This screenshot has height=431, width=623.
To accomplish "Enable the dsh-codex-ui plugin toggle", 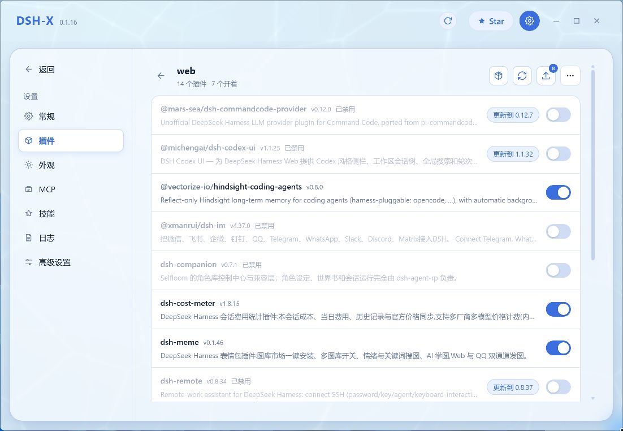I will tap(558, 154).
